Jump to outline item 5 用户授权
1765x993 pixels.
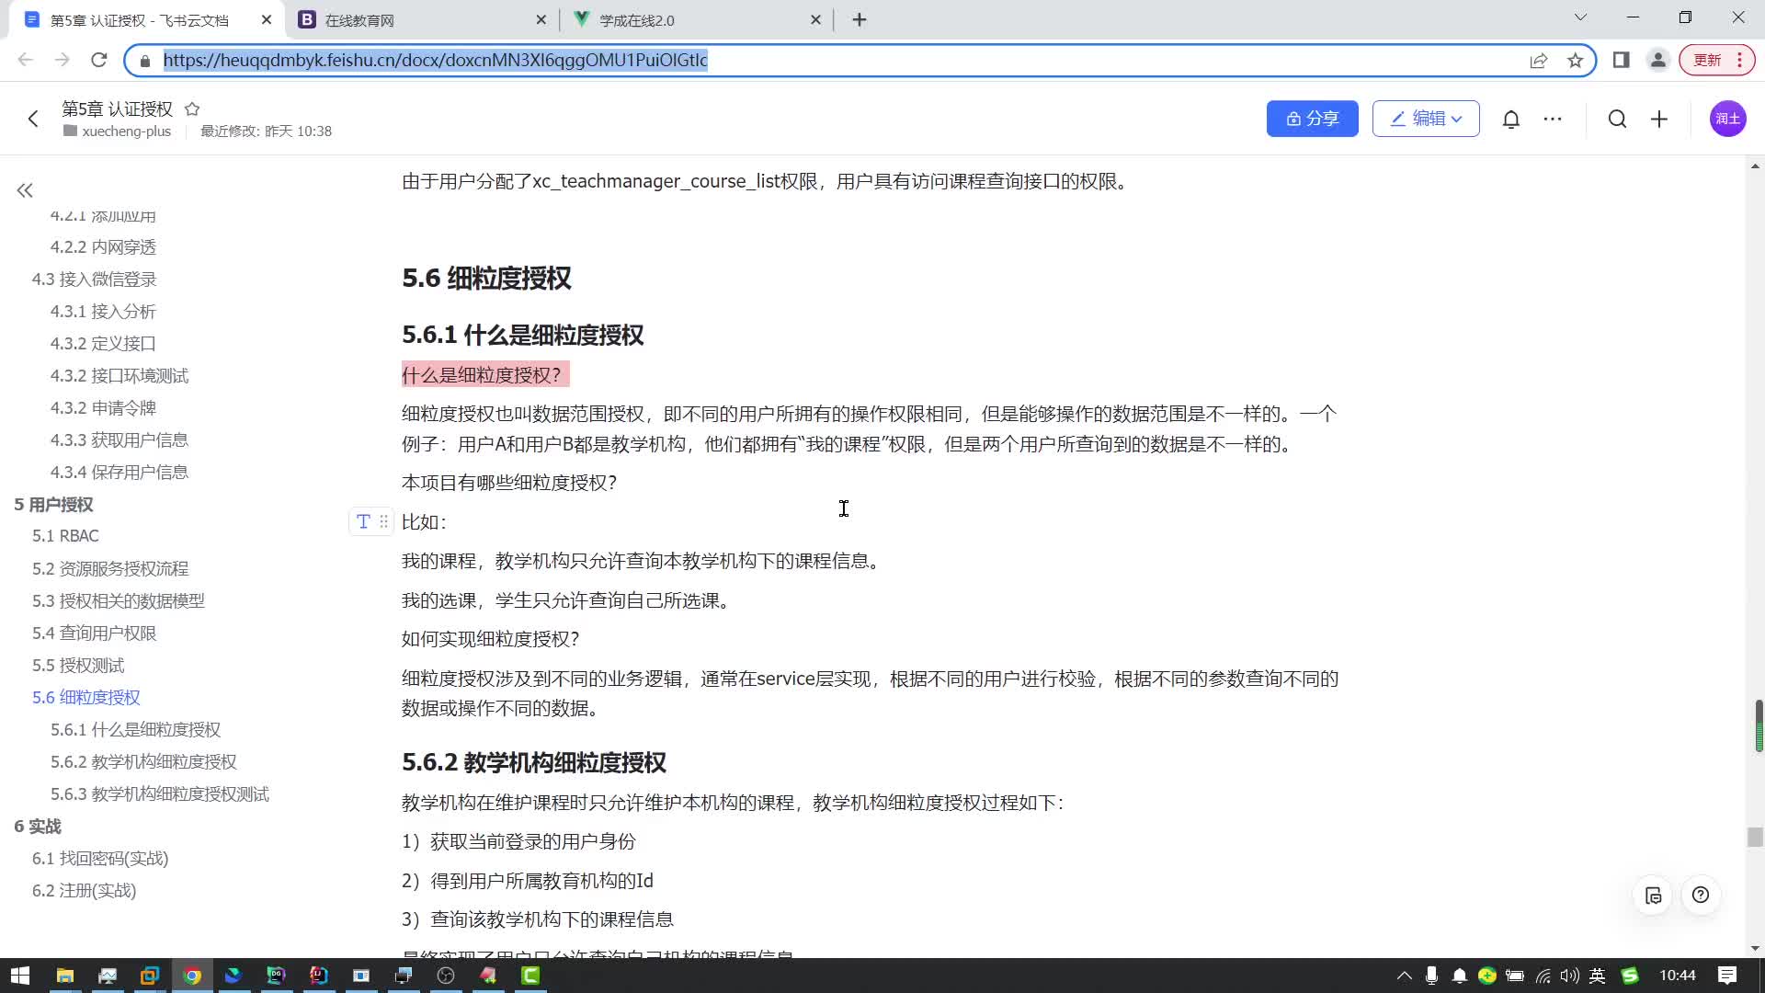53,505
